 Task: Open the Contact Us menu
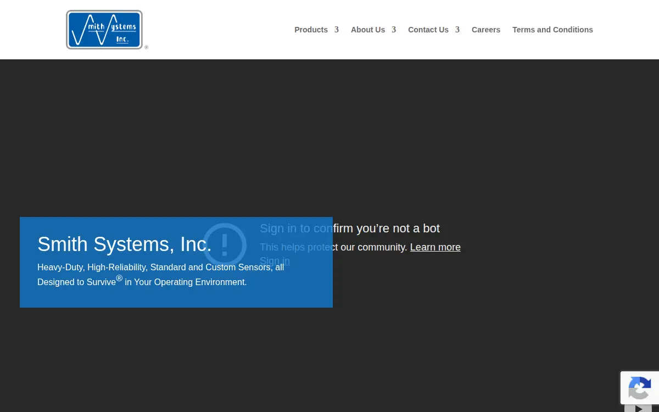click(428, 30)
